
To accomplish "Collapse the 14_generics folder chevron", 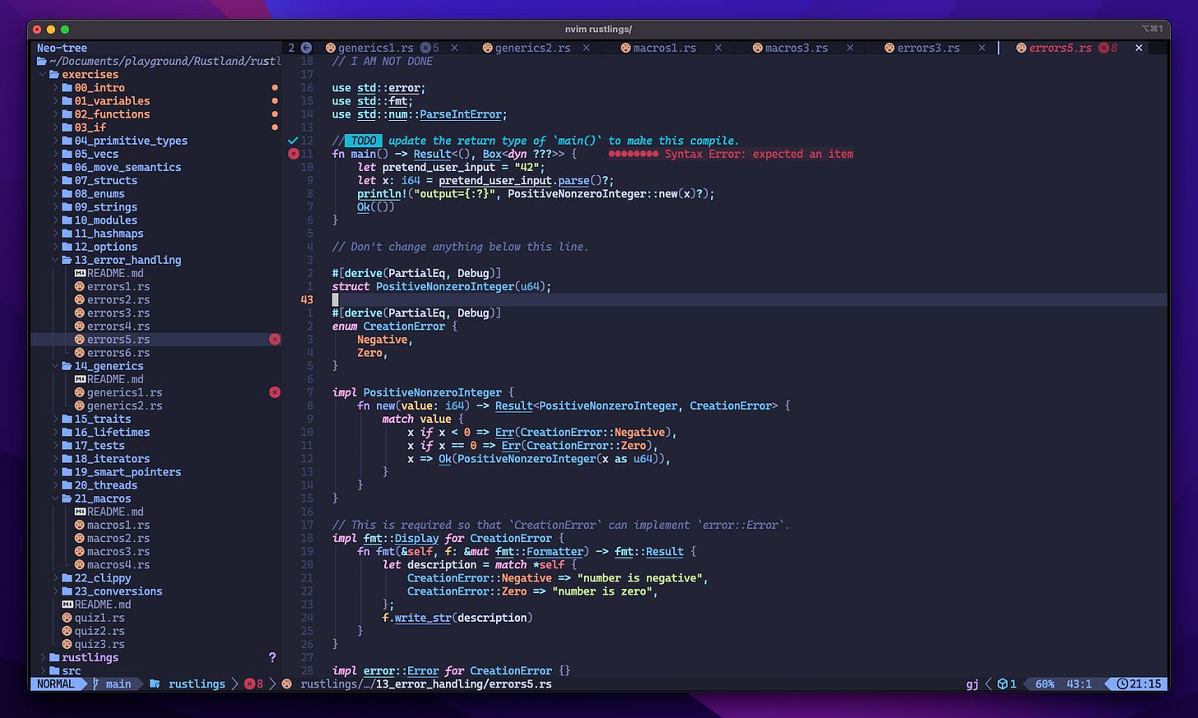I will [55, 366].
